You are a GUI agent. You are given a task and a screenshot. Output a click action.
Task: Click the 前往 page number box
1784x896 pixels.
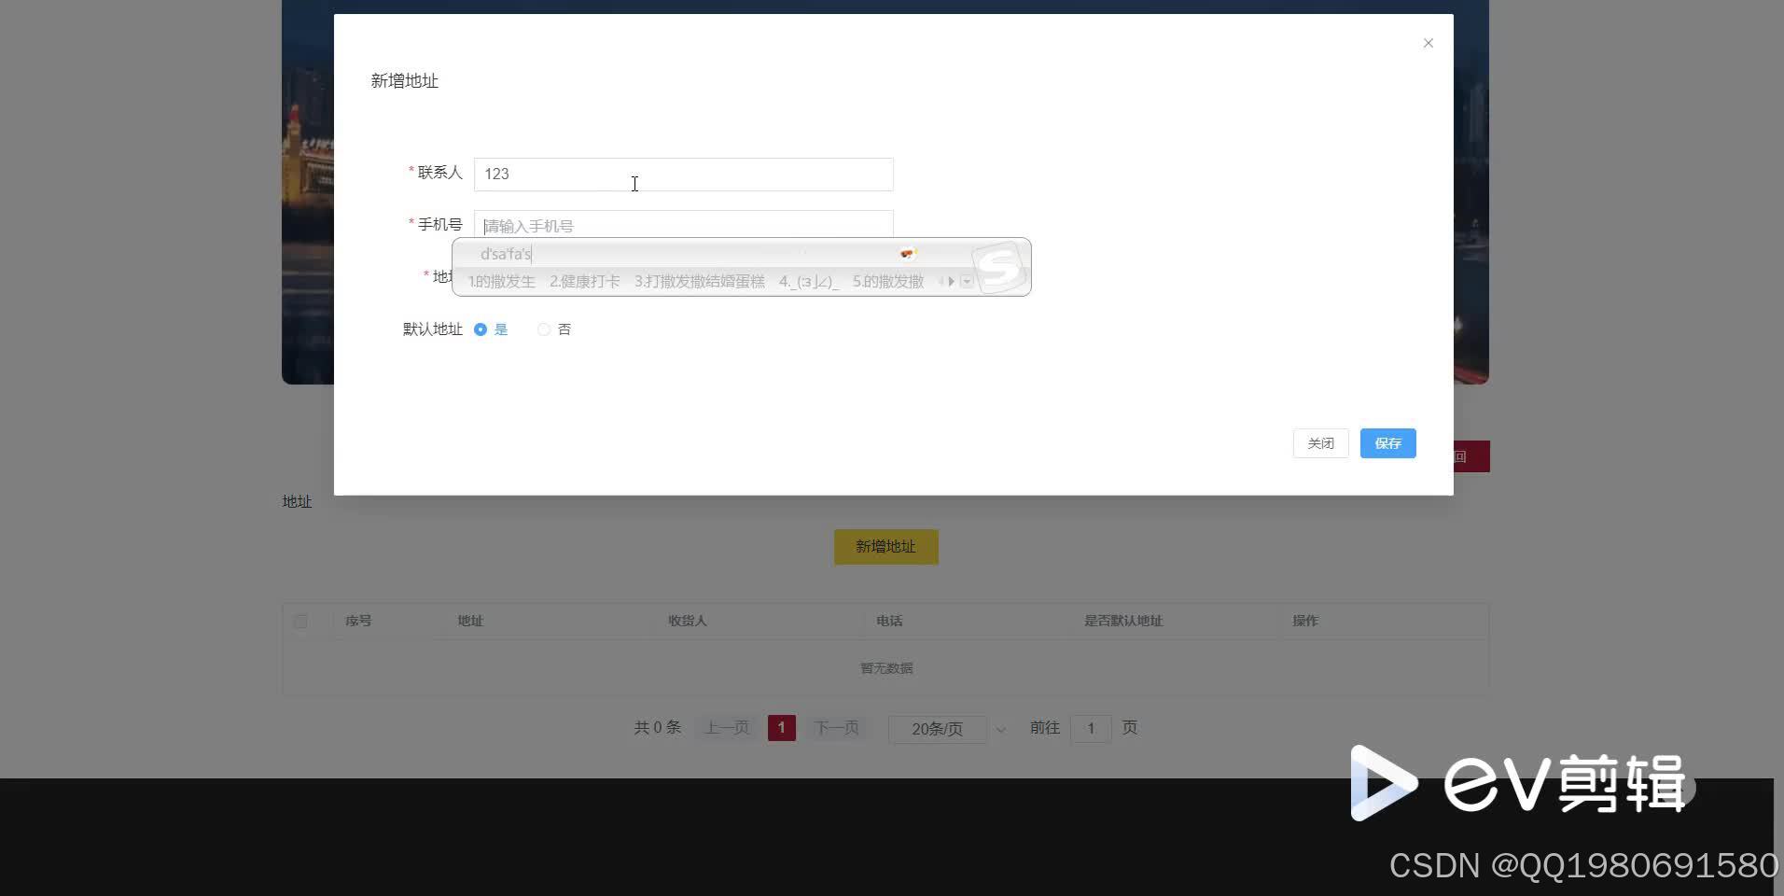(x=1091, y=728)
